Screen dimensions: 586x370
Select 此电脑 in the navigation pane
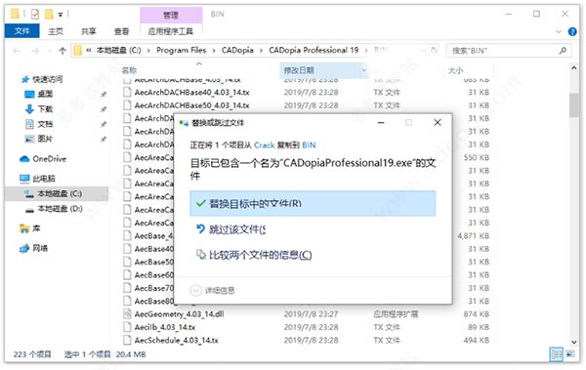pyautogui.click(x=44, y=179)
